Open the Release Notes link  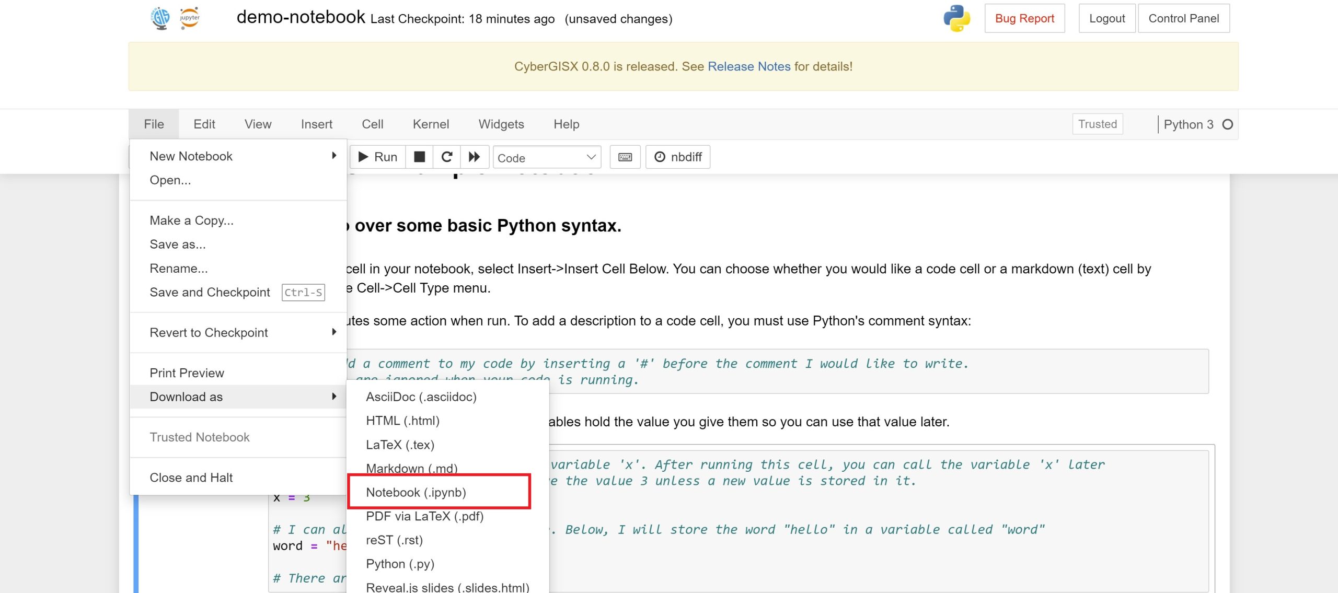point(749,66)
